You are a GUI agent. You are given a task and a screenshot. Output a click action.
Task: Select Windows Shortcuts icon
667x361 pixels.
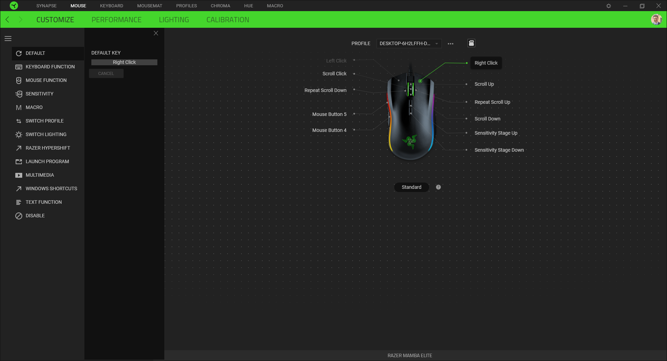coord(19,189)
